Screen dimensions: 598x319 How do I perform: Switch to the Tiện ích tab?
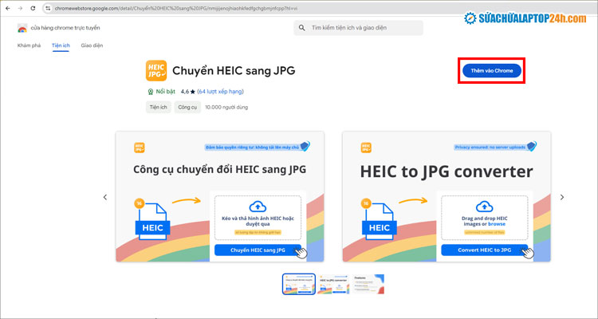[x=61, y=45]
